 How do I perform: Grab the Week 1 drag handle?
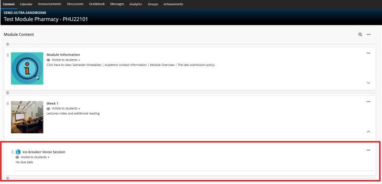click(8, 103)
